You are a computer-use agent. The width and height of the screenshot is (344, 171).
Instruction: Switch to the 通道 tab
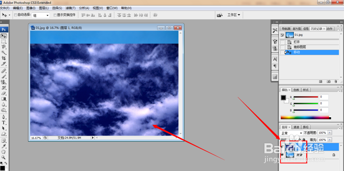click(x=297, y=127)
